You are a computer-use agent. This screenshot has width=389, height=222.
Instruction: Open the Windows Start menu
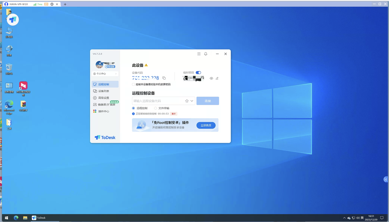[6, 218]
